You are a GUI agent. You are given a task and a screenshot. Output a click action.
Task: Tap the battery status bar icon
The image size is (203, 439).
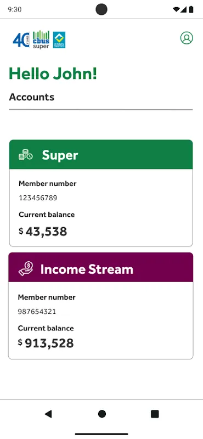[x=191, y=9]
